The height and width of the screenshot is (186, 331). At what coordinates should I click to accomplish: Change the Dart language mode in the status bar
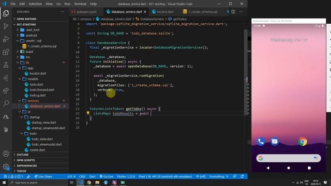(x=93, y=177)
